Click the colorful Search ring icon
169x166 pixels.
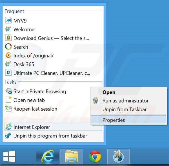(8, 47)
